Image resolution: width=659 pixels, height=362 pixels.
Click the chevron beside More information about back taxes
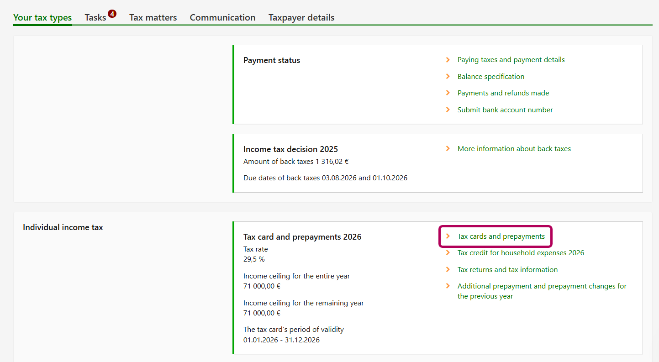click(448, 148)
